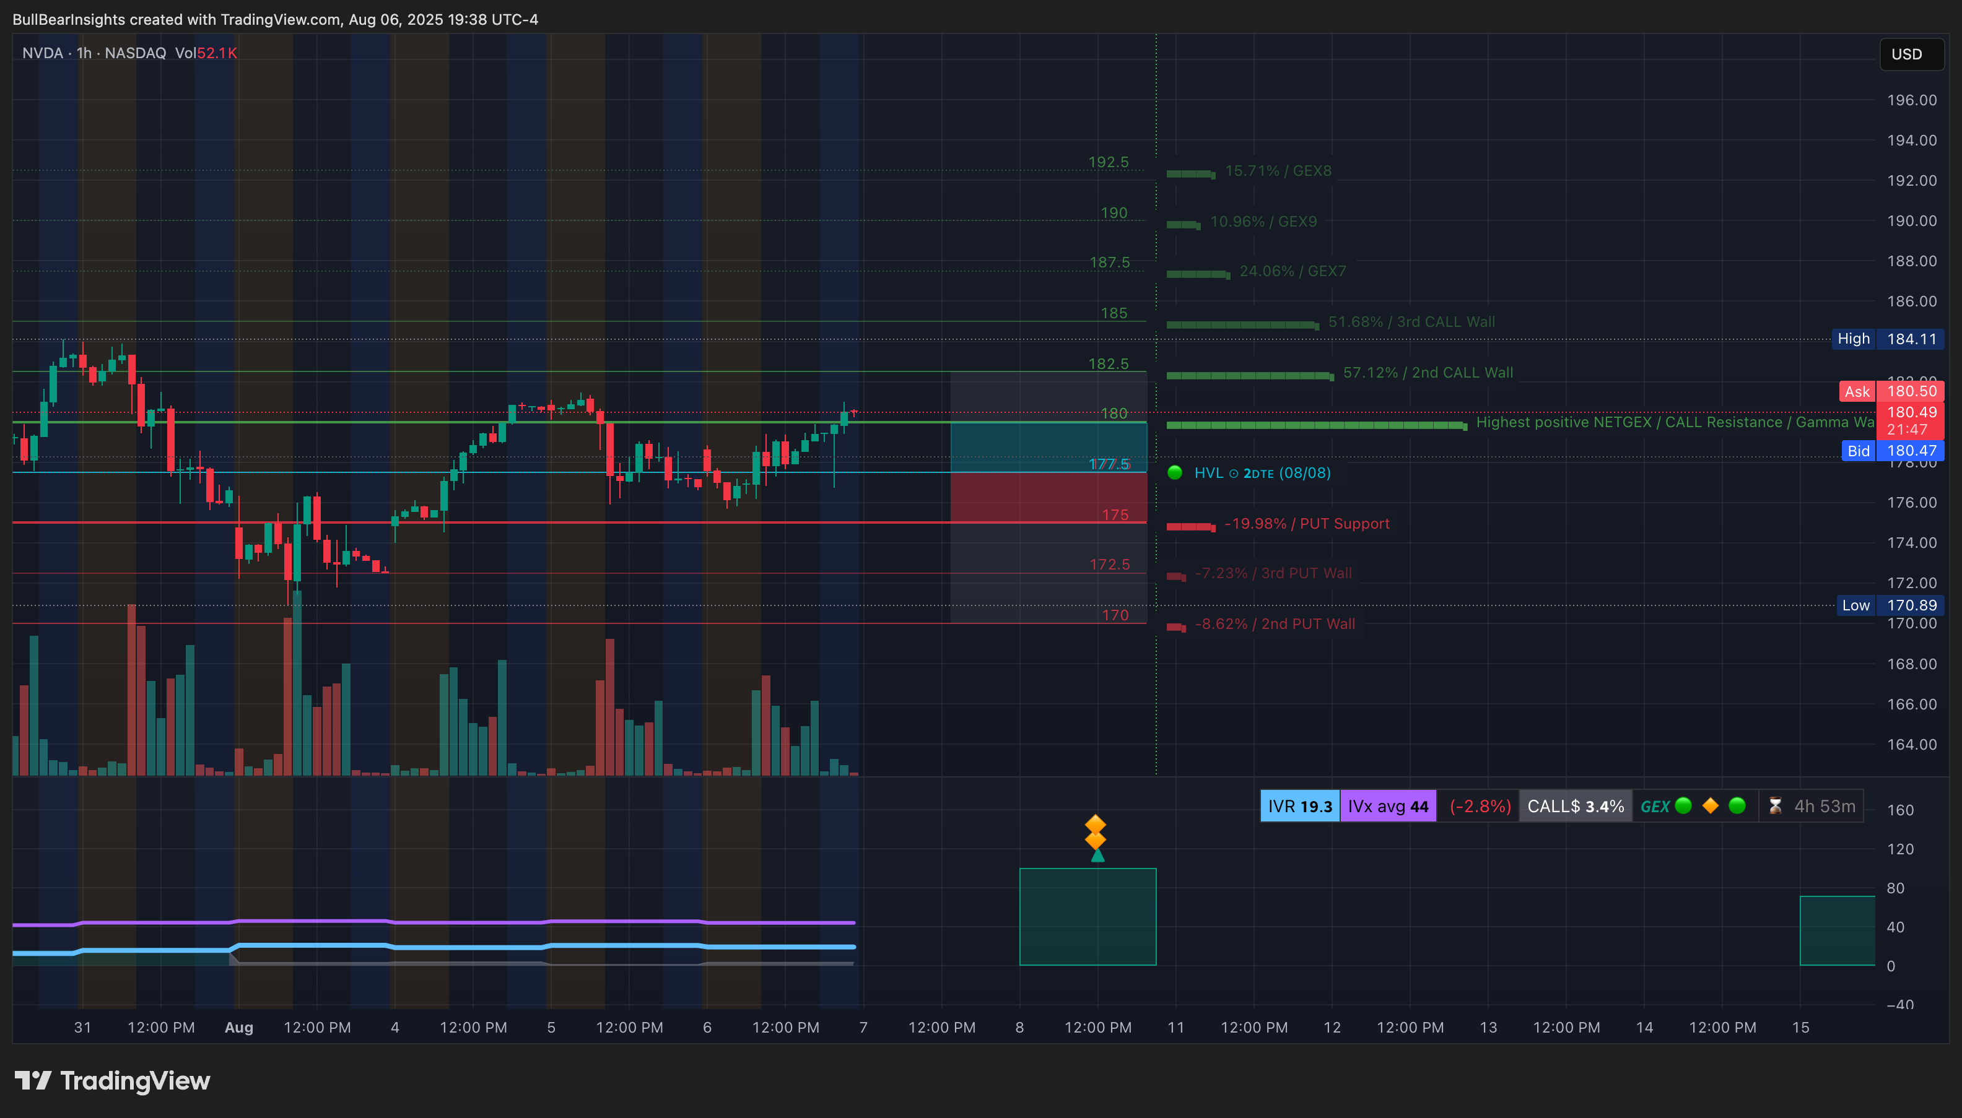Click the CALL$ 3.4% badge
This screenshot has width=1962, height=1118.
1576,806
